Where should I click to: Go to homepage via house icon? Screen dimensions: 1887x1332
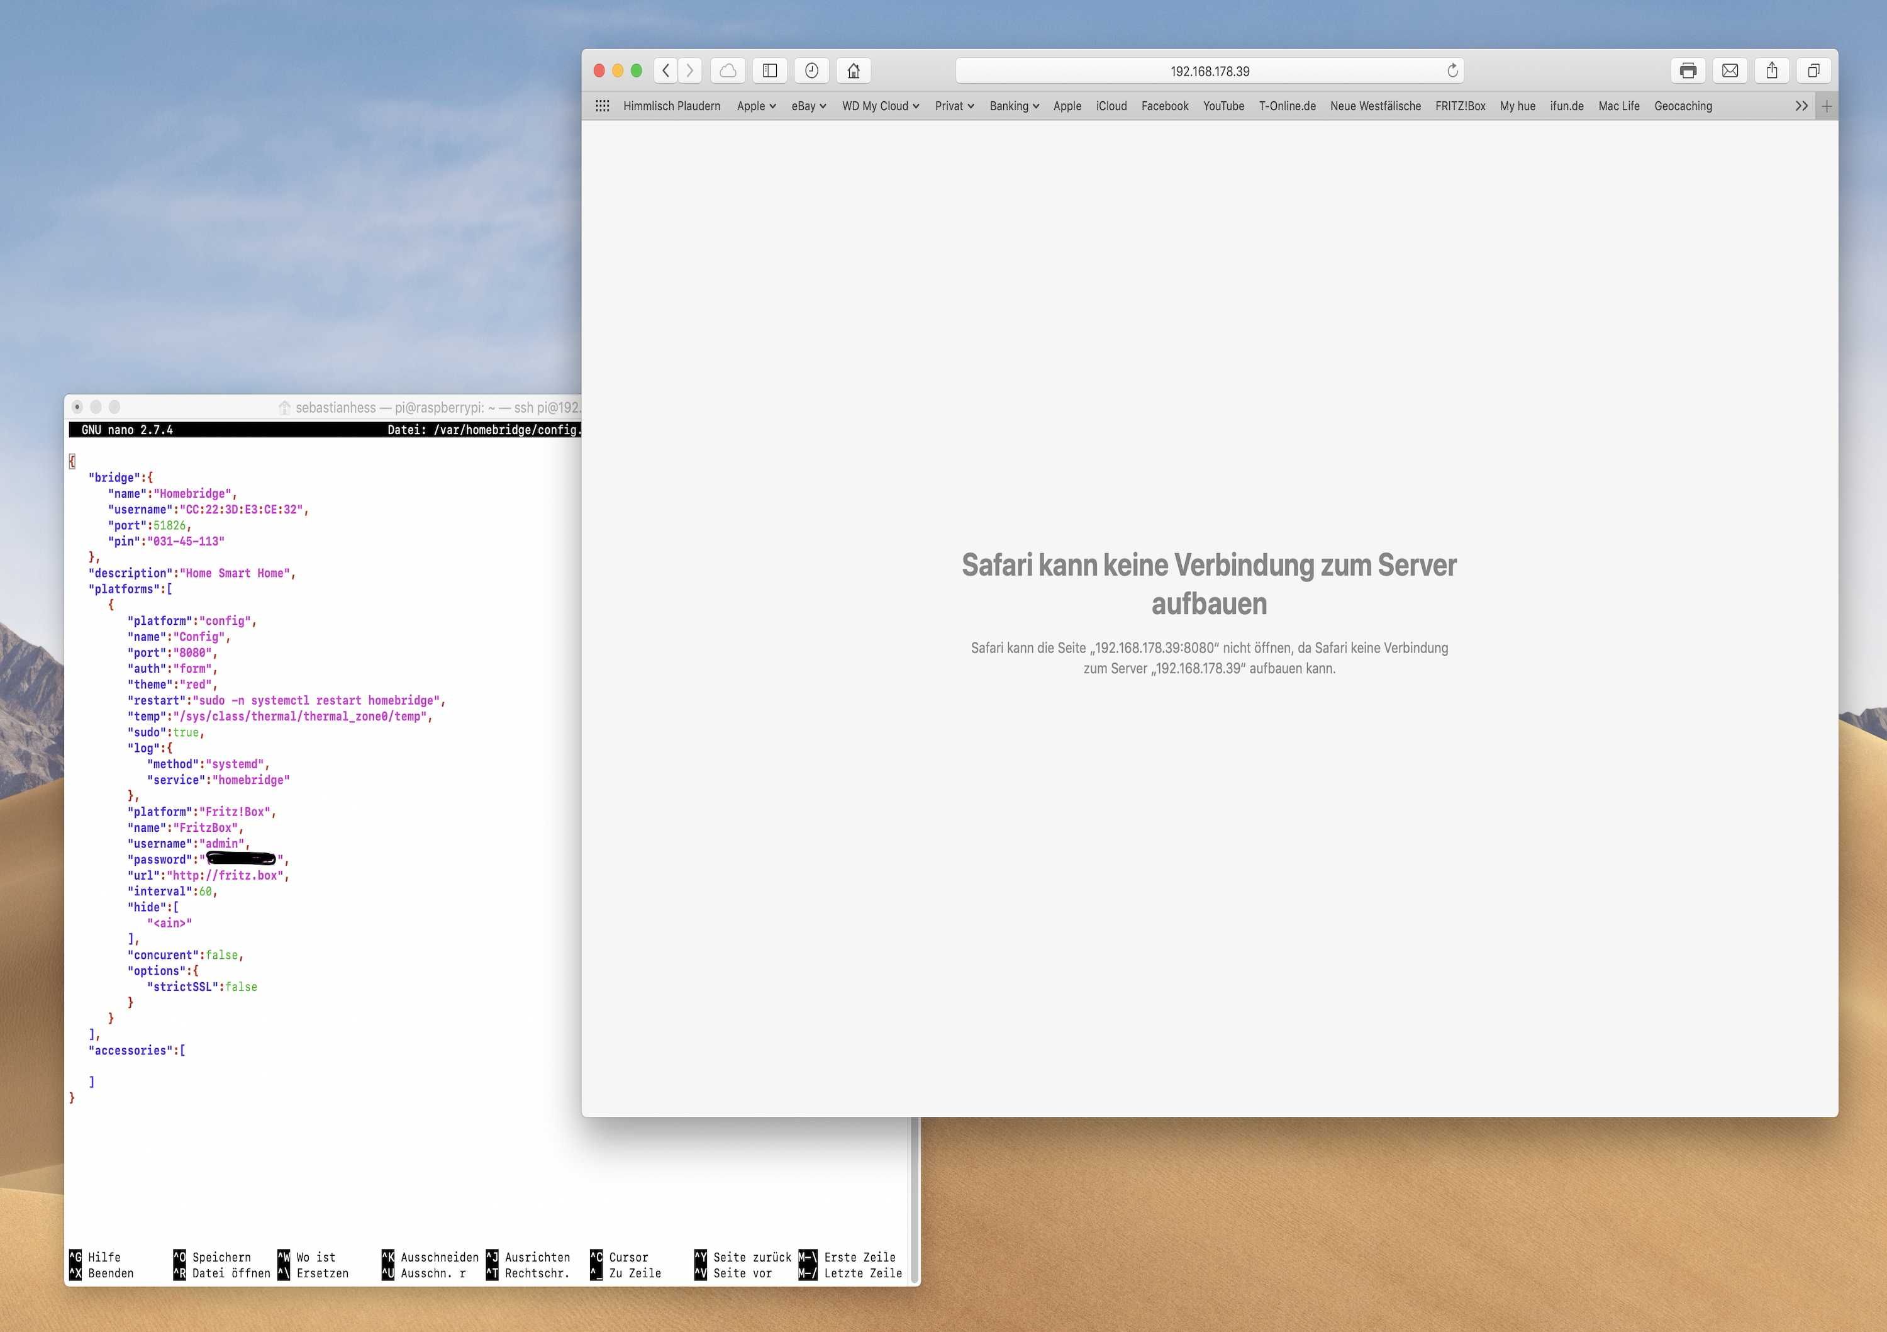(854, 70)
